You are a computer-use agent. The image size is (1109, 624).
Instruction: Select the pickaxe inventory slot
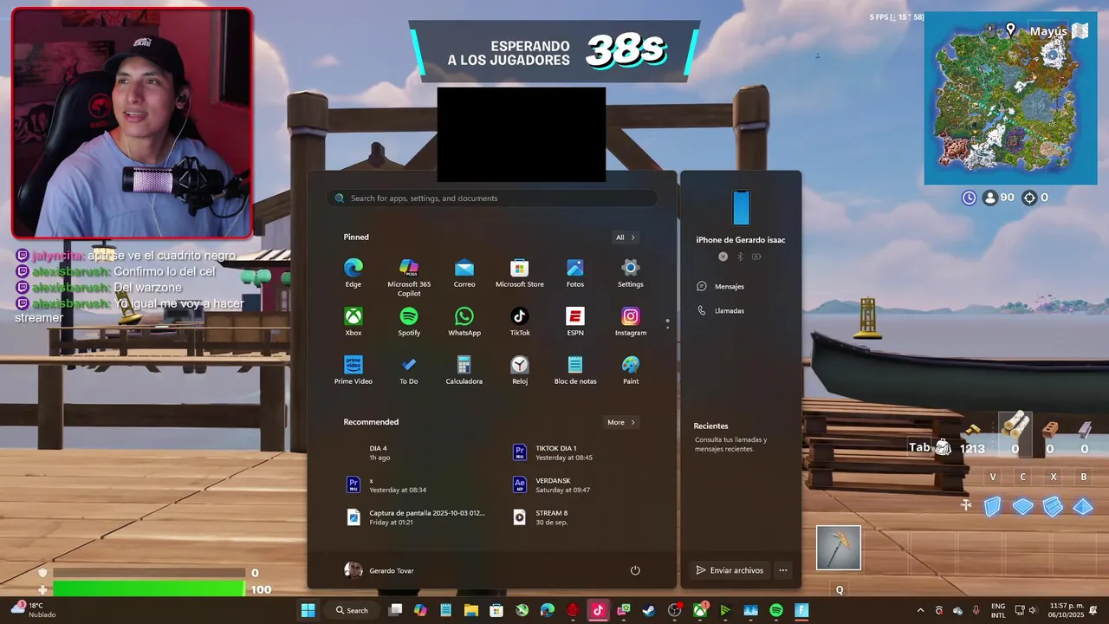click(x=839, y=548)
